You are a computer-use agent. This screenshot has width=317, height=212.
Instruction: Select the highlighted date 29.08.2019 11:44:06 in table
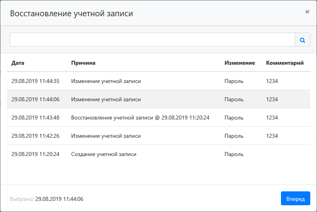(35, 99)
